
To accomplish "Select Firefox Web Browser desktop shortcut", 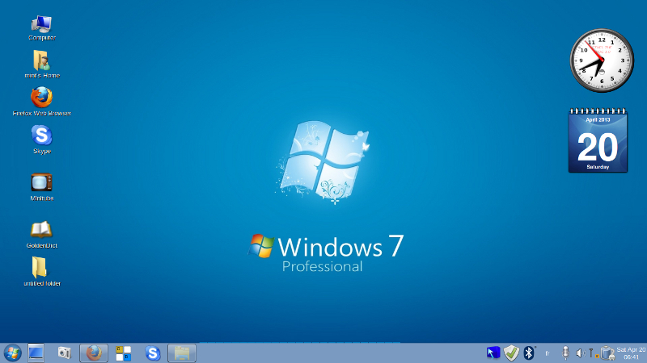I will [x=42, y=97].
